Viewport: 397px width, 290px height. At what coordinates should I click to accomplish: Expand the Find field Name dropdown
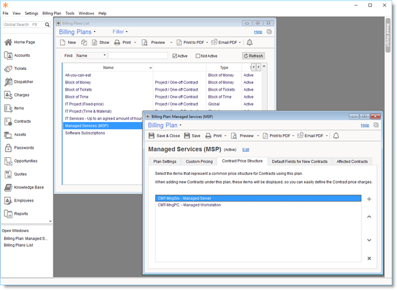point(104,56)
